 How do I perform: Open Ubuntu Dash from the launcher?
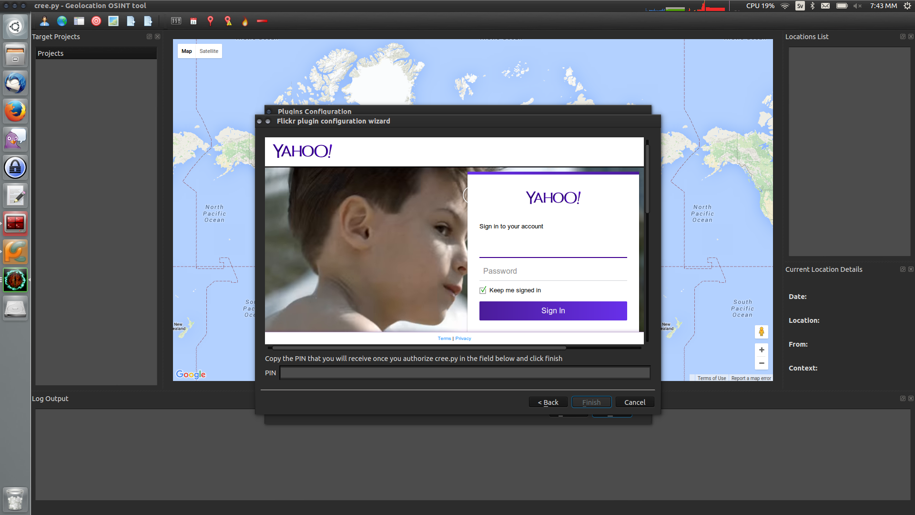[x=15, y=27]
